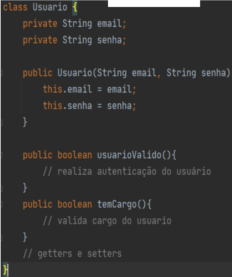
Task: Collapse the usuarioValido method fold marker
Action: pyautogui.click(x=1, y=155)
